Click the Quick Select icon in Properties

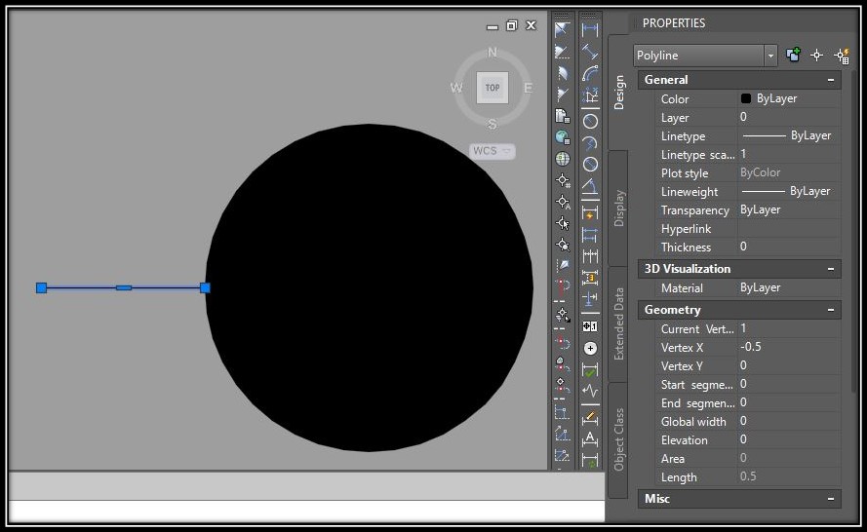pos(842,56)
